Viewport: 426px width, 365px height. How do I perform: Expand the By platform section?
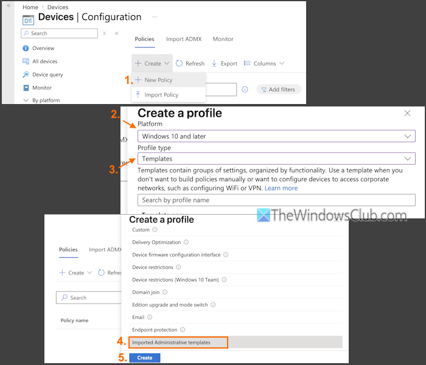click(41, 100)
